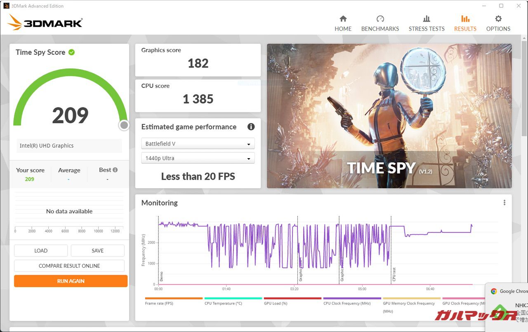Image resolution: width=528 pixels, height=332 pixels.
Task: Click the Home house icon
Action: 343,19
